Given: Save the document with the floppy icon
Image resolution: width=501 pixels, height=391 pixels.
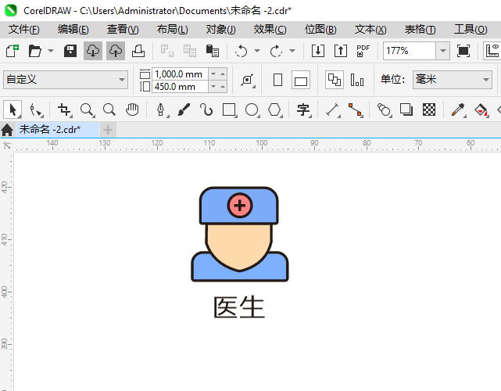Looking at the screenshot, I should pos(70,51).
